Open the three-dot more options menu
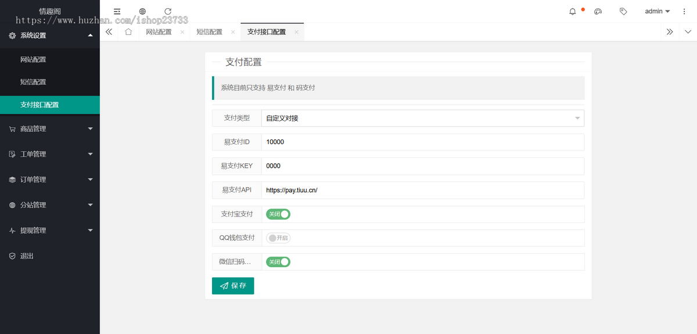Image resolution: width=697 pixels, height=334 pixels. click(684, 11)
